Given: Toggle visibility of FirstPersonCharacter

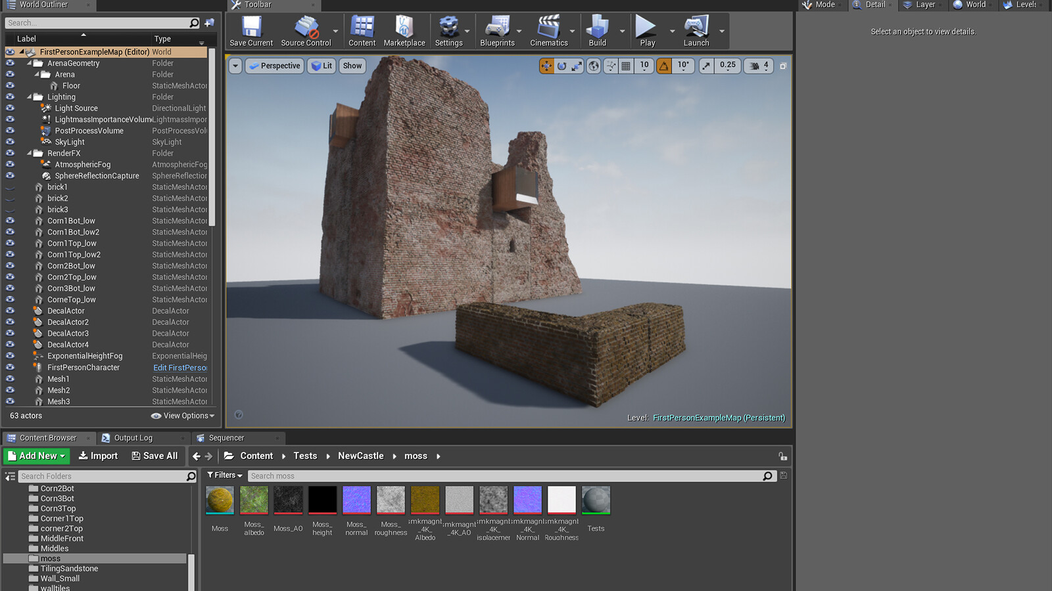Looking at the screenshot, I should coord(10,367).
